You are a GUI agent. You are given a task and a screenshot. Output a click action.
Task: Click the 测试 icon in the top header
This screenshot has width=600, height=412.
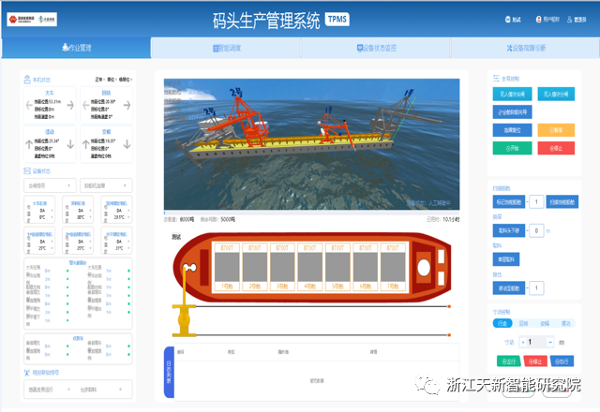[x=507, y=19]
